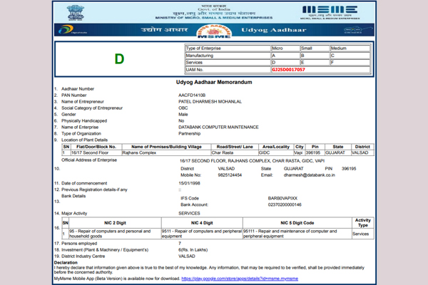Click the Udyog Aadhaar banner title
Image resolution: width=428 pixels, height=285 pixels.
(274, 30)
